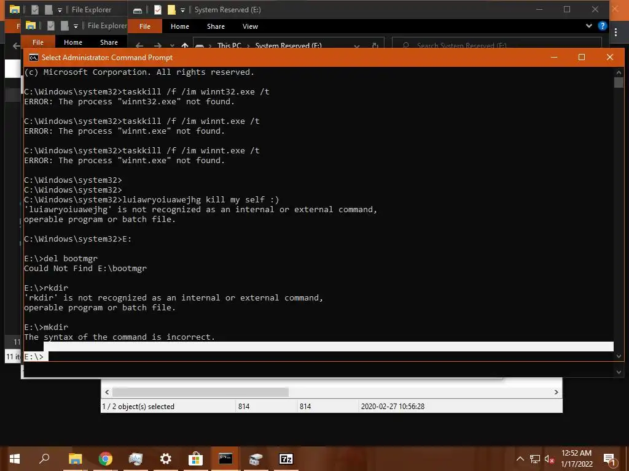Click the Command Prompt title bar icon
Viewport: 629px width, 471px height.
(x=34, y=57)
